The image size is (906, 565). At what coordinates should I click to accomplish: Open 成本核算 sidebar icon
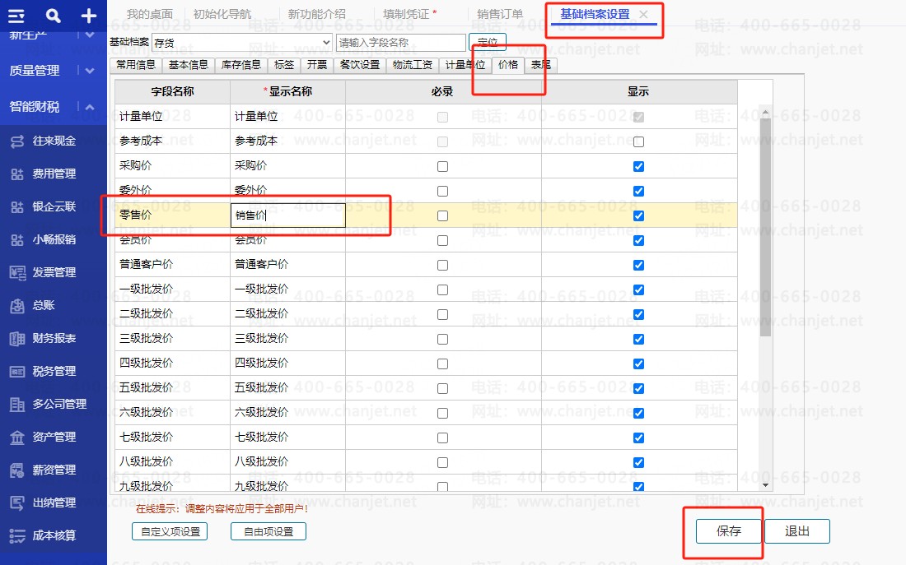(17, 535)
